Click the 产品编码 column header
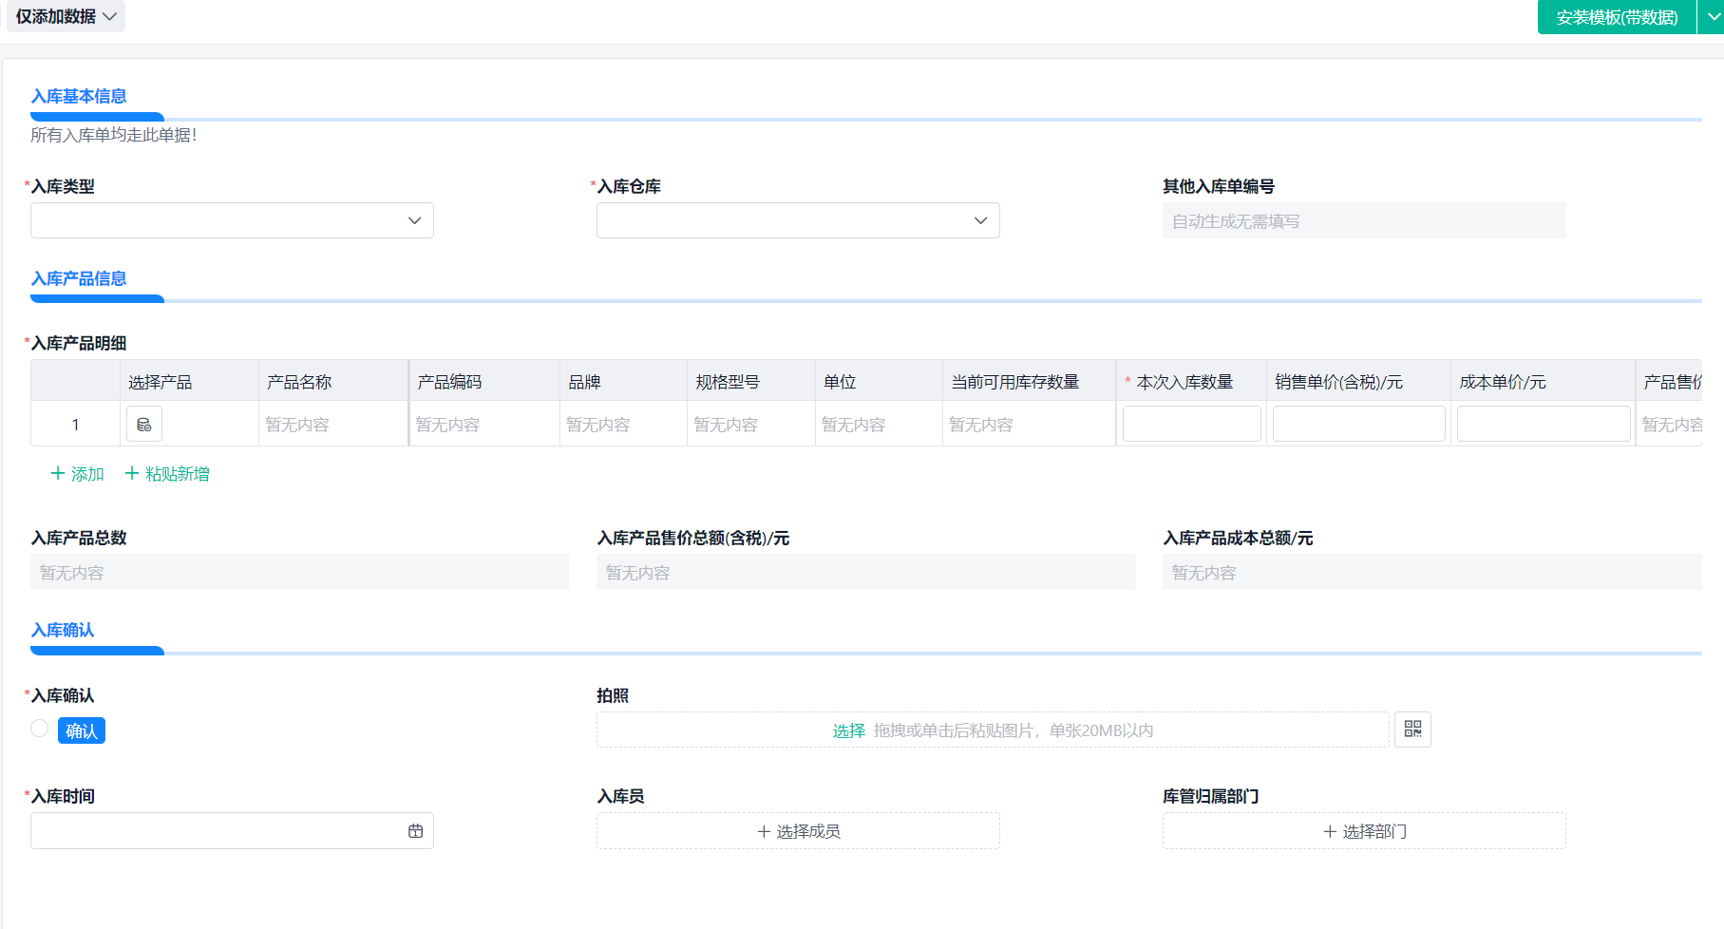 click(484, 381)
